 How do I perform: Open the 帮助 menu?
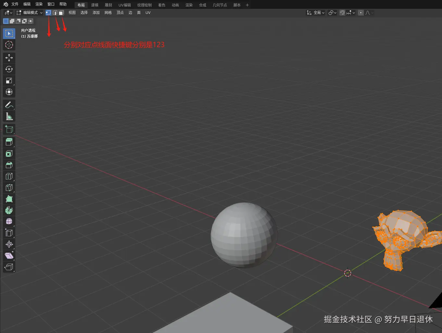pos(63,4)
